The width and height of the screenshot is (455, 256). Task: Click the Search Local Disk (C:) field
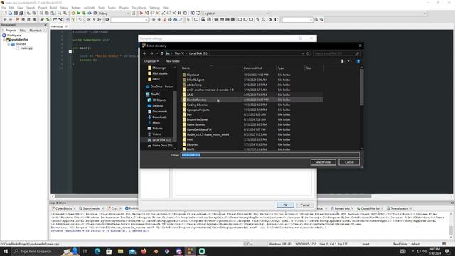pos(336,53)
